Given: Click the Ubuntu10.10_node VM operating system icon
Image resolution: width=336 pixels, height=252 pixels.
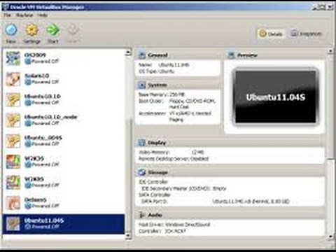Looking at the screenshot, I should coord(13,120).
